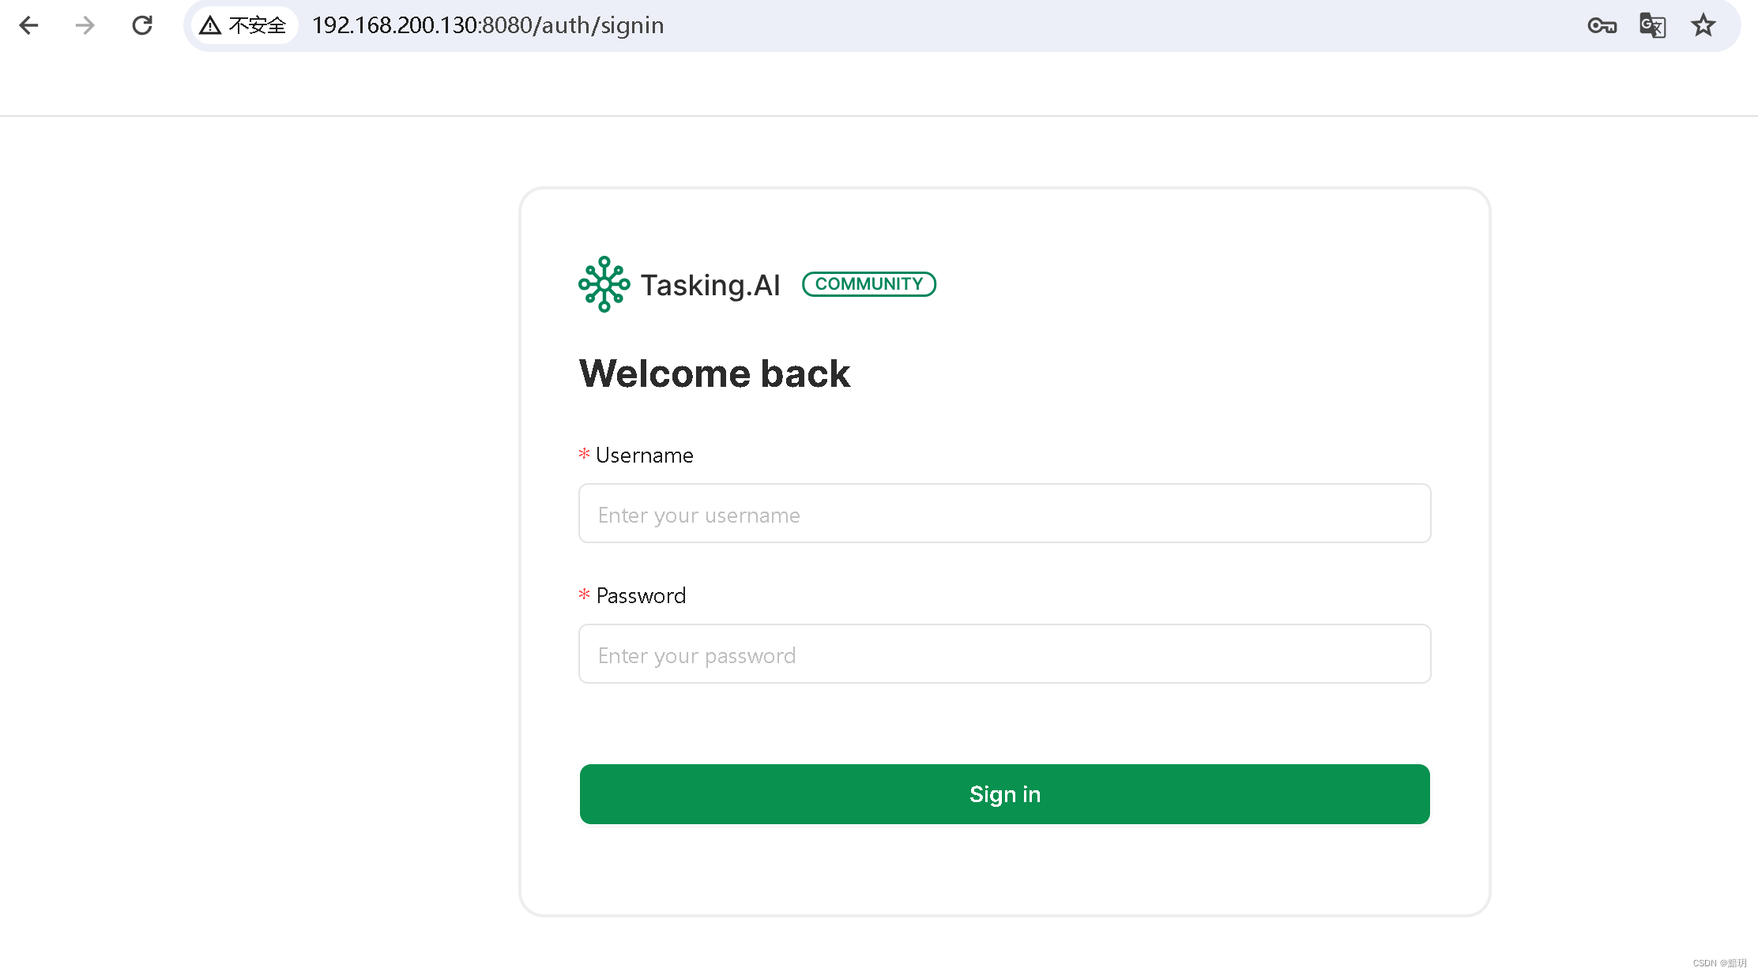This screenshot has width=1758, height=975.
Task: Click the browser forward navigation arrow
Action: (x=85, y=24)
